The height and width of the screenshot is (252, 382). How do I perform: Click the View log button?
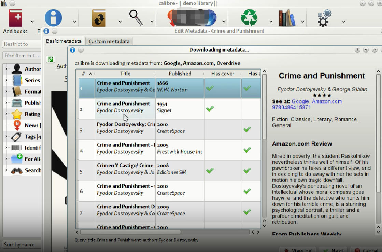pyautogui.click(x=297, y=250)
